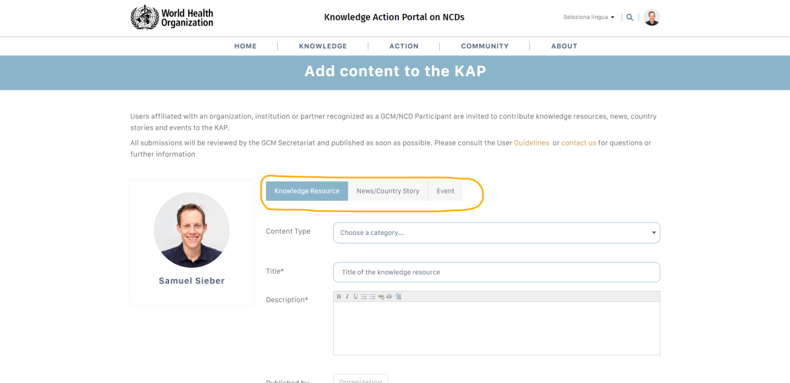
Task: Switch to the Event tab
Action: [x=445, y=191]
